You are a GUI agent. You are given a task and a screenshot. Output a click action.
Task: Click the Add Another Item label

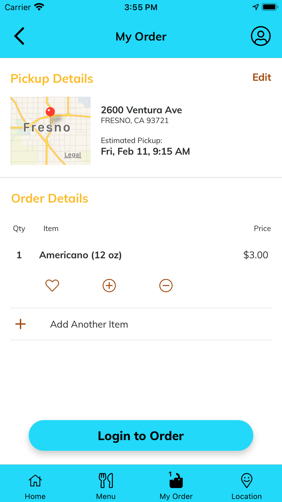click(x=89, y=324)
